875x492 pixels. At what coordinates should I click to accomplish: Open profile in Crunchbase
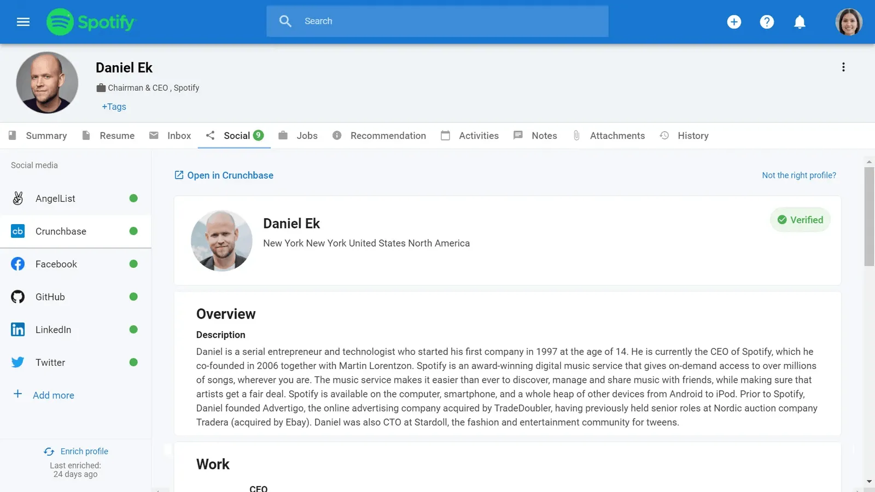coord(230,175)
